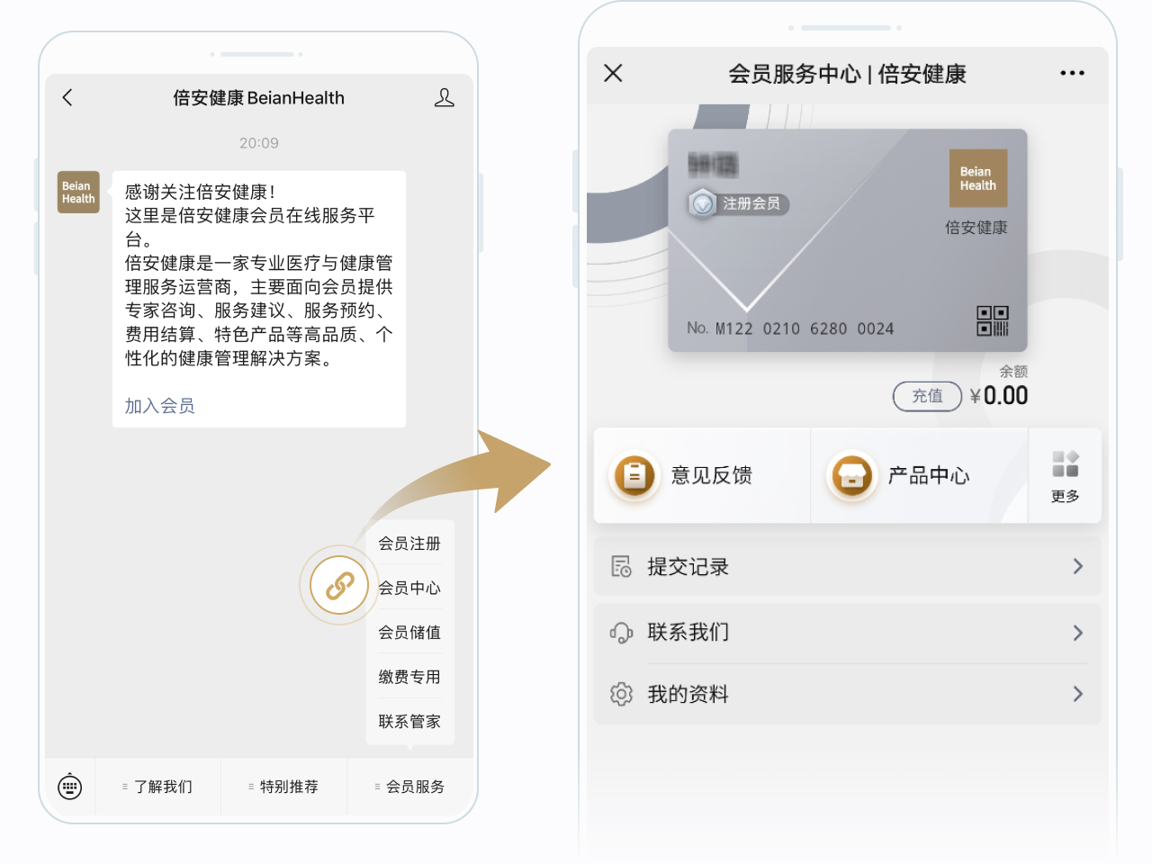The width and height of the screenshot is (1152, 864).
Task: Expand 我的资料 row chevron
Action: 1077,694
